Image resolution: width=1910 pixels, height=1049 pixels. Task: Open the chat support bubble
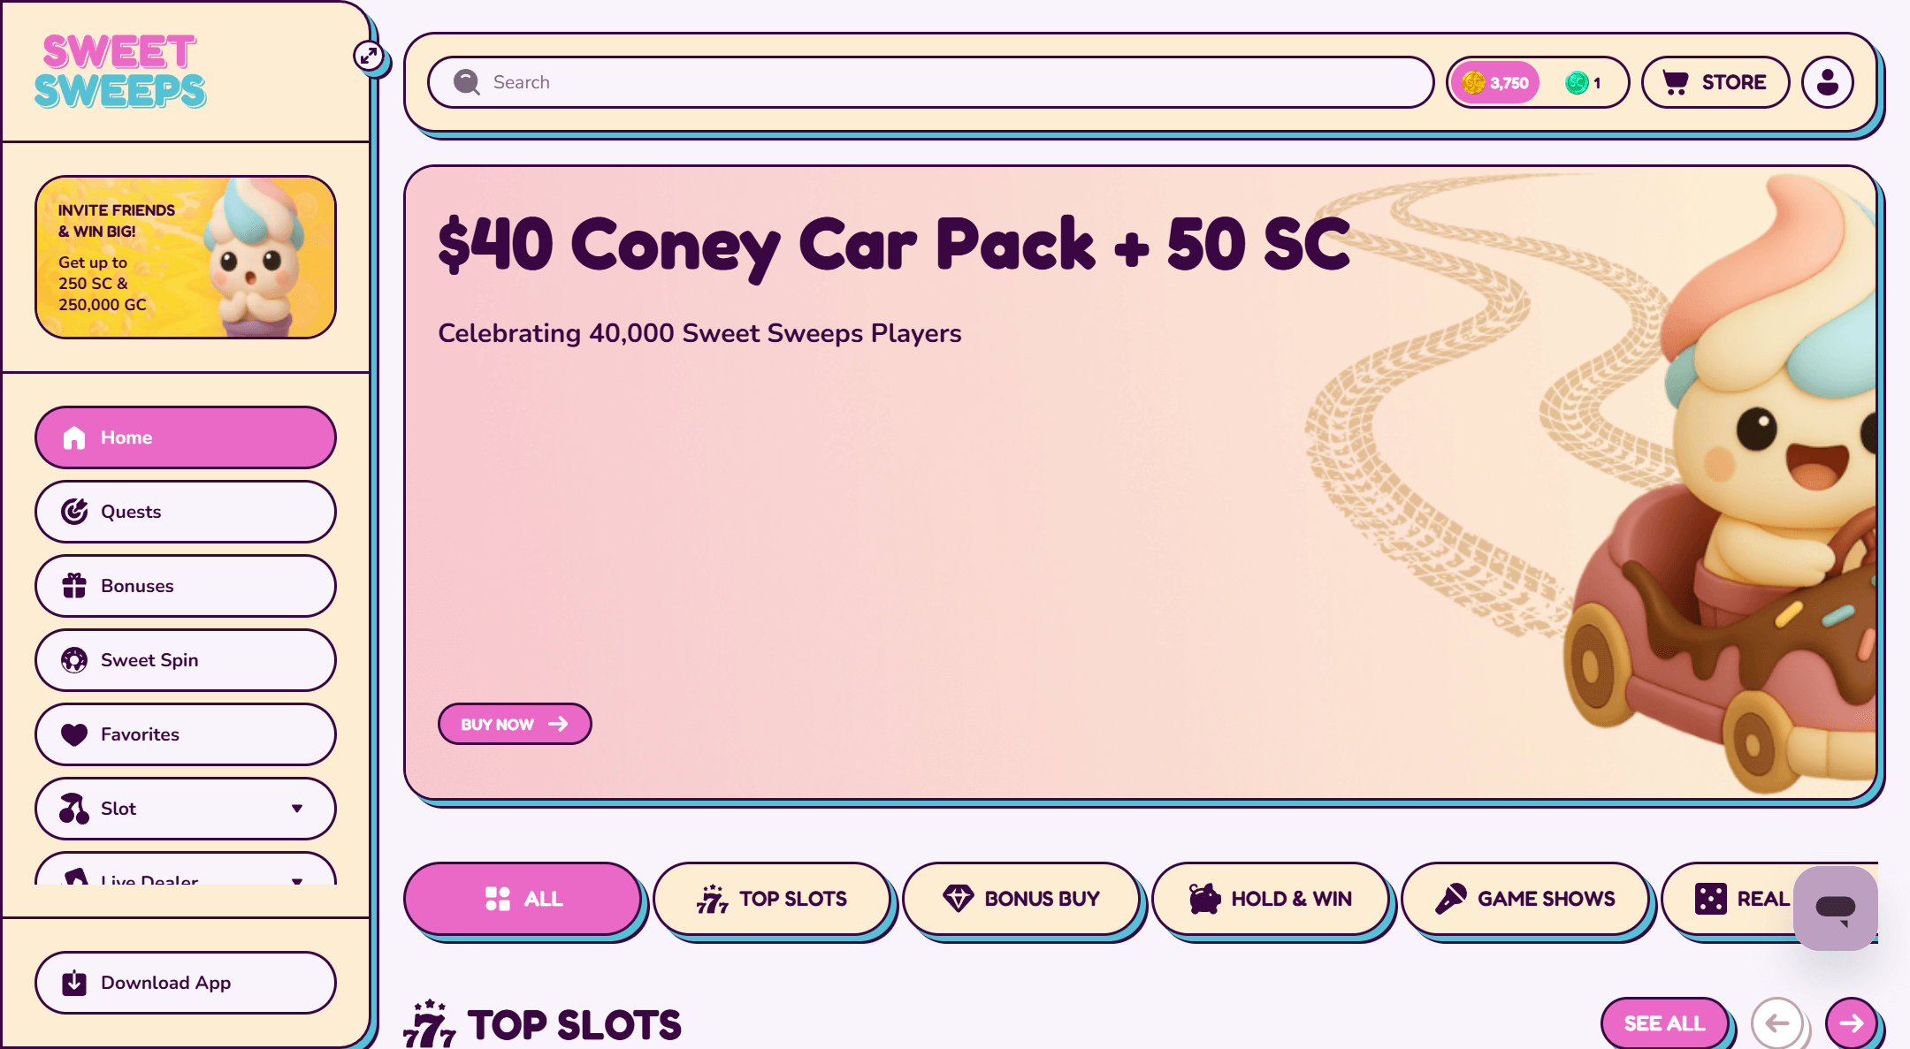(x=1835, y=908)
